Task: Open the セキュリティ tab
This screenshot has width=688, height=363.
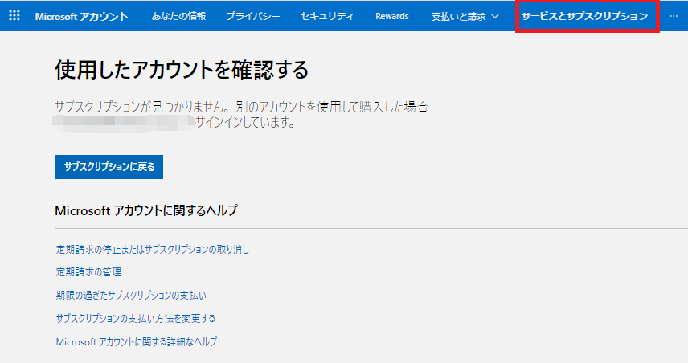Action: click(x=327, y=16)
